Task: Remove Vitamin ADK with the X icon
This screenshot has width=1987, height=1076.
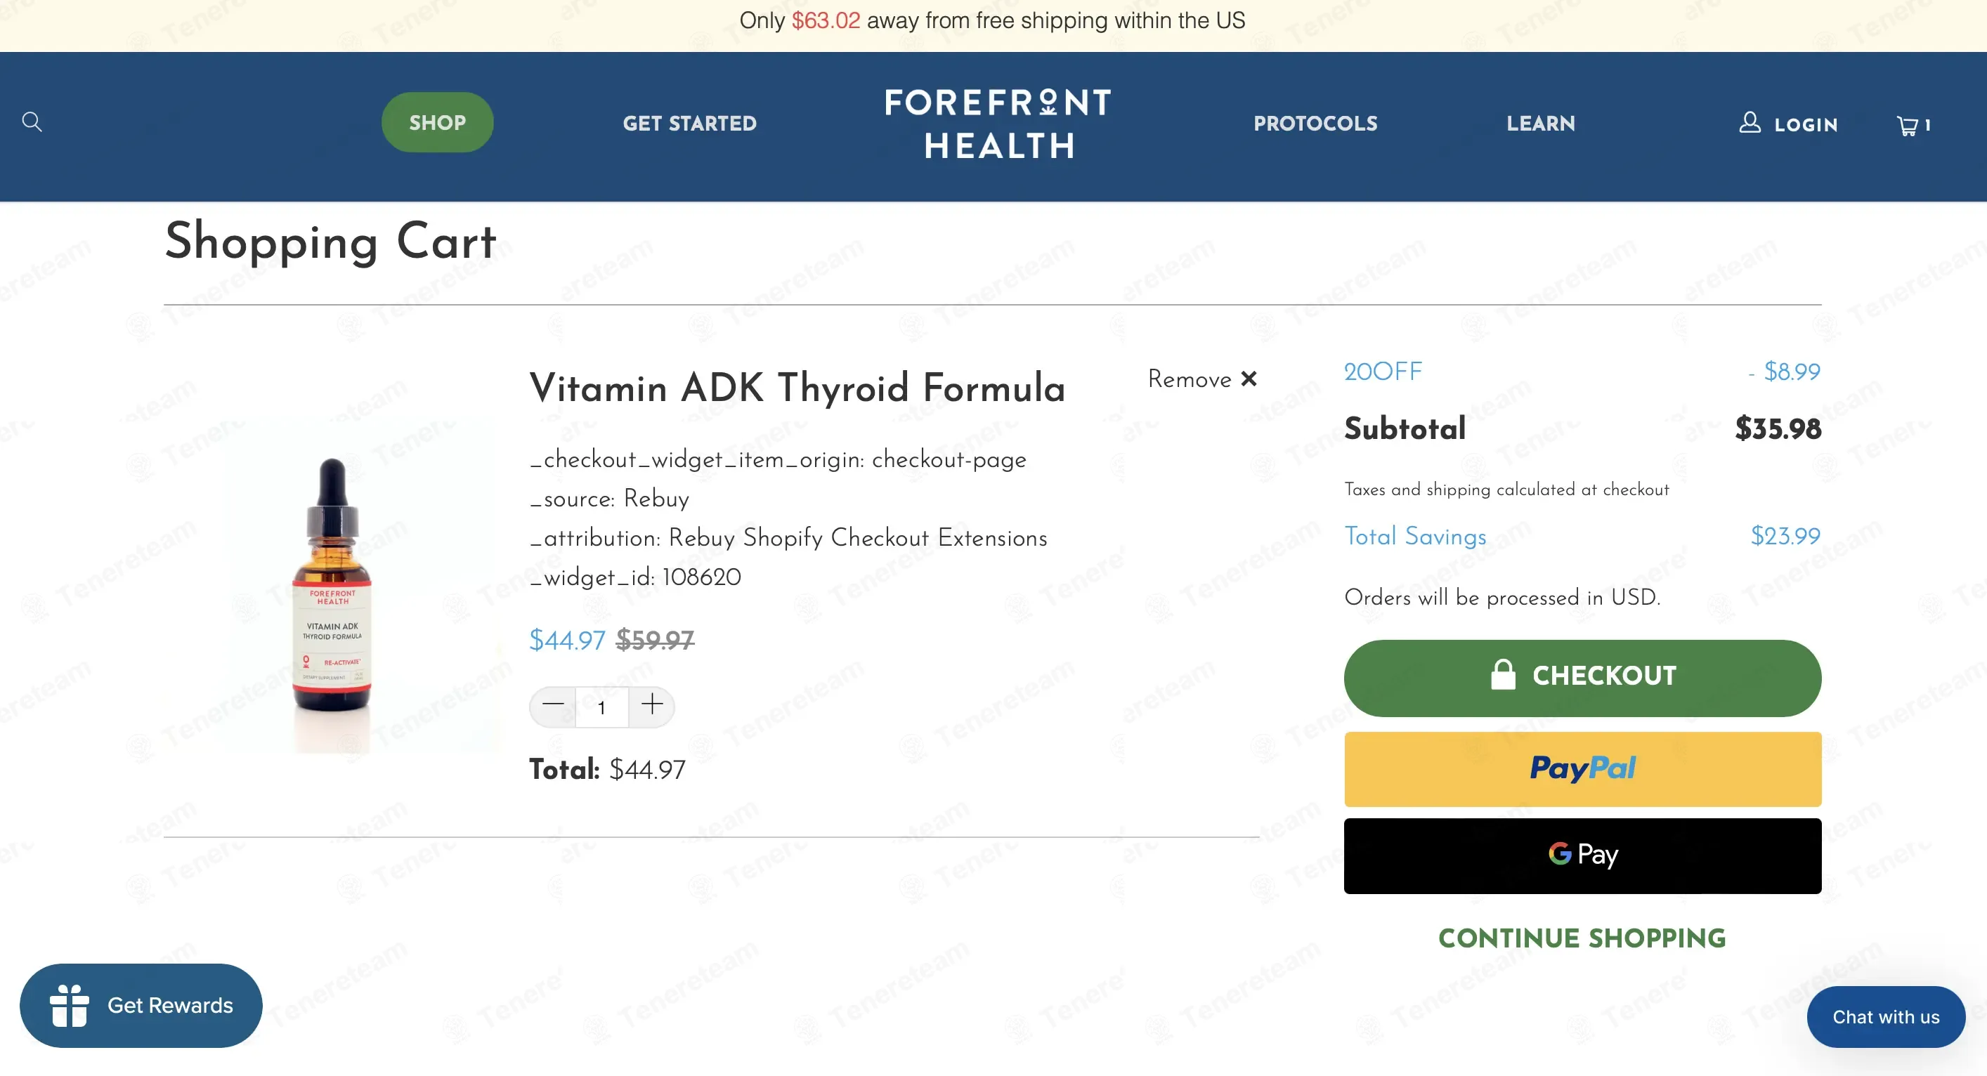Action: pyautogui.click(x=1249, y=379)
